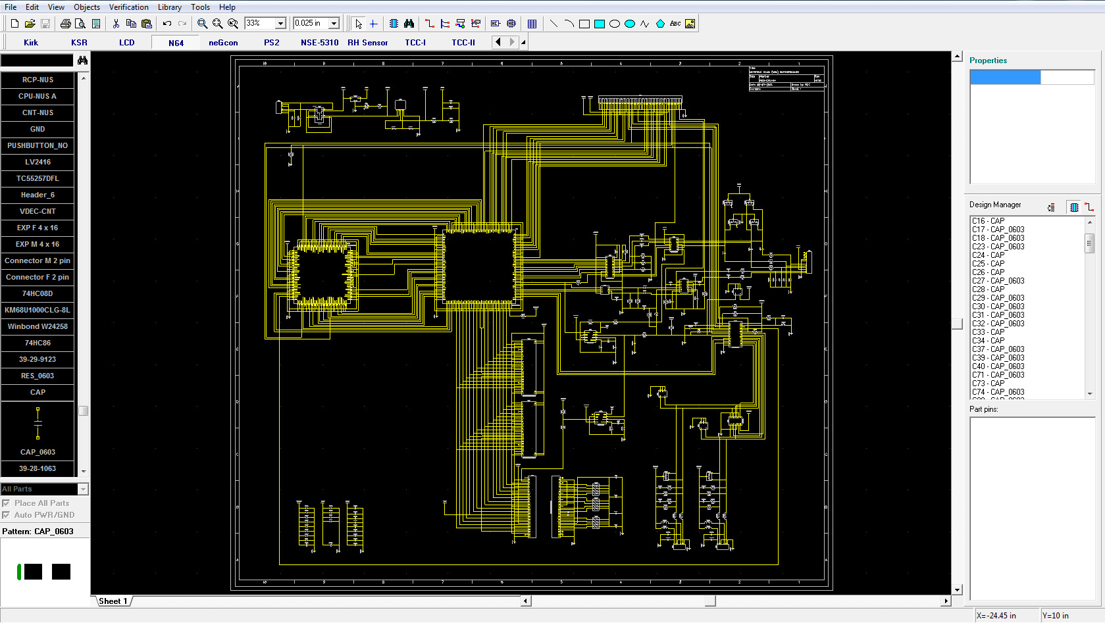Open Print Preview icon
The image size is (1105, 623).
click(80, 24)
